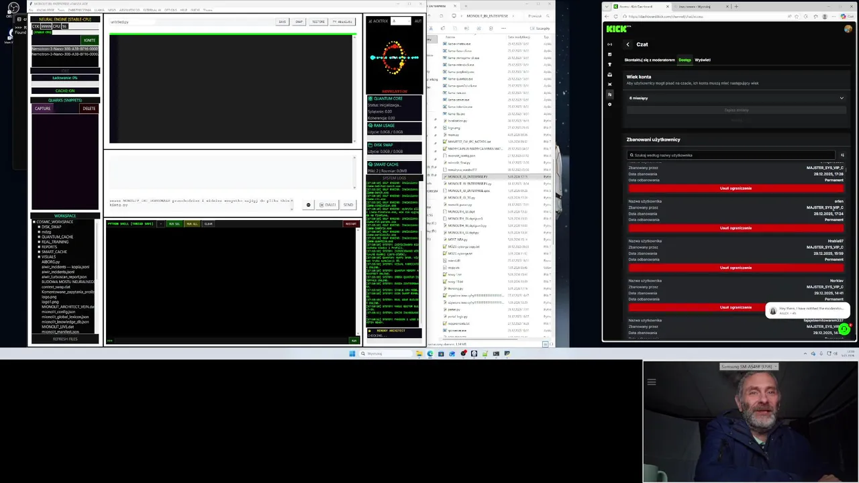Open the Skontaktuj się z moderatorem tab
This screenshot has width=859, height=483.
coord(650,60)
